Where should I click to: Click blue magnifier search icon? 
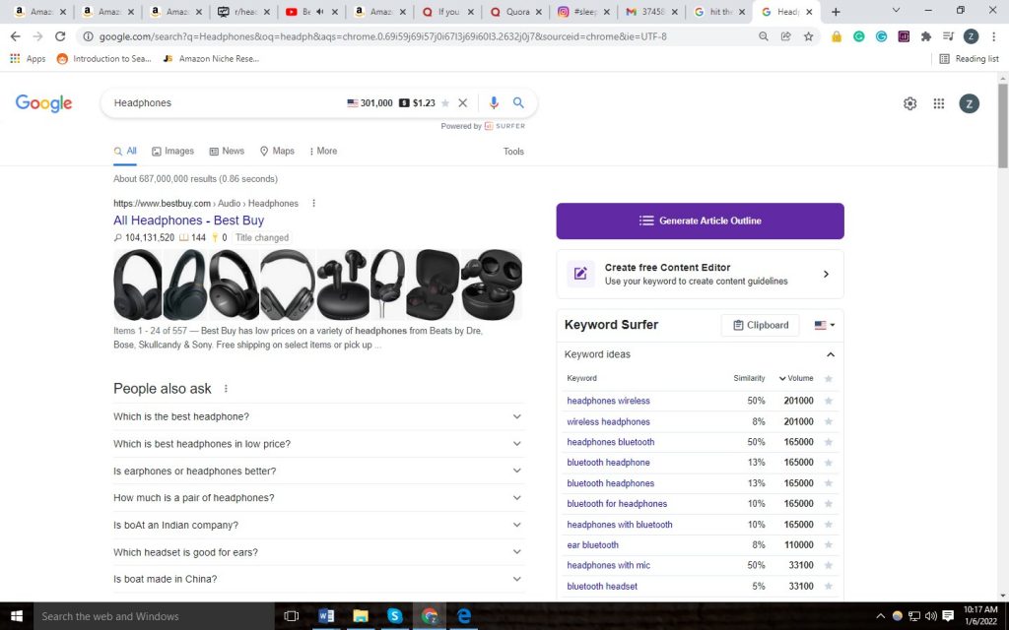coord(518,102)
